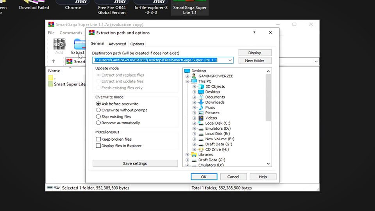Click the This PC computer icon
Image resolution: width=375 pixels, height=211 pixels.
194,81
